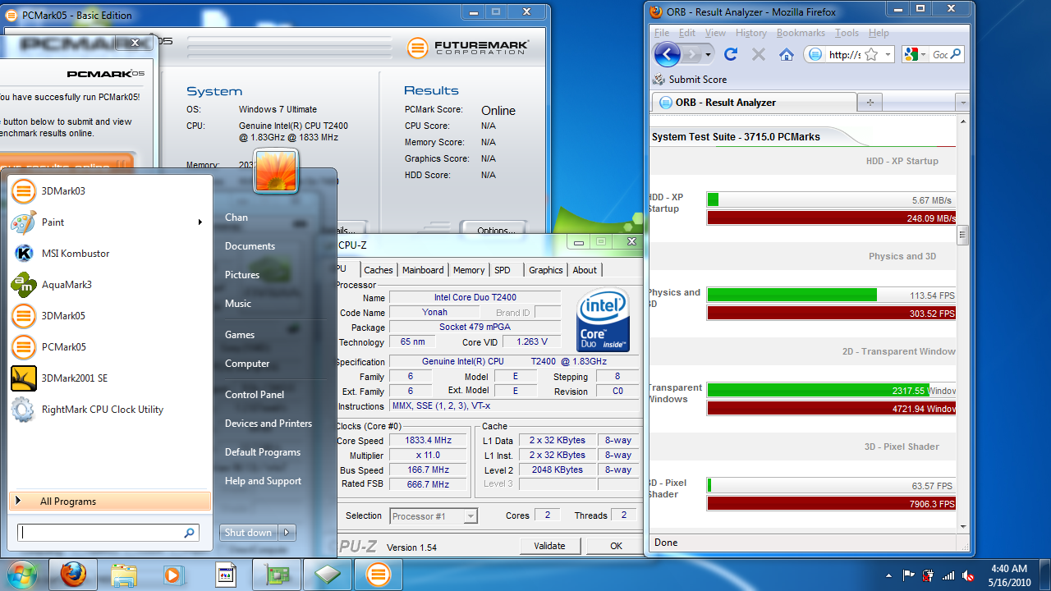Open the About tab in CPU-Z
Screen dimensions: 1051x591
585,270
